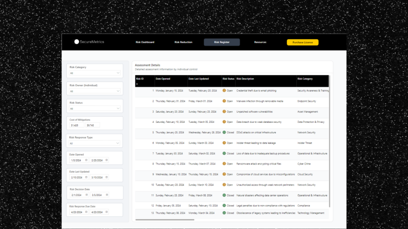This screenshot has width=408, height=229.
Task: Open calendar for Risk Response Due Date end
Action: pos(107,212)
